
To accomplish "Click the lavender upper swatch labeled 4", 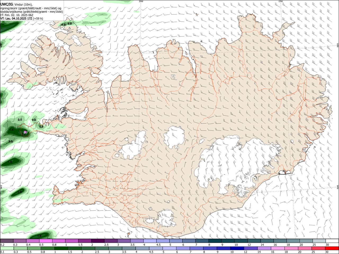I will click(149, 241).
